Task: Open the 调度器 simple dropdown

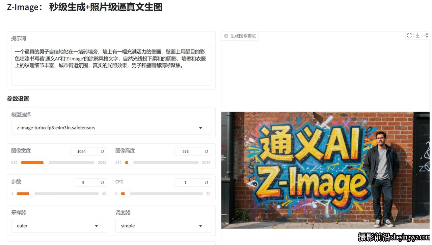Action: click(163, 226)
